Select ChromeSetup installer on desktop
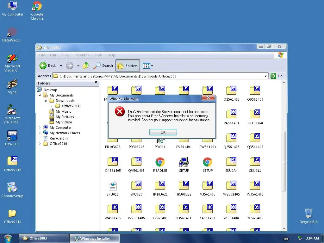The image size is (324, 243). 12,190
